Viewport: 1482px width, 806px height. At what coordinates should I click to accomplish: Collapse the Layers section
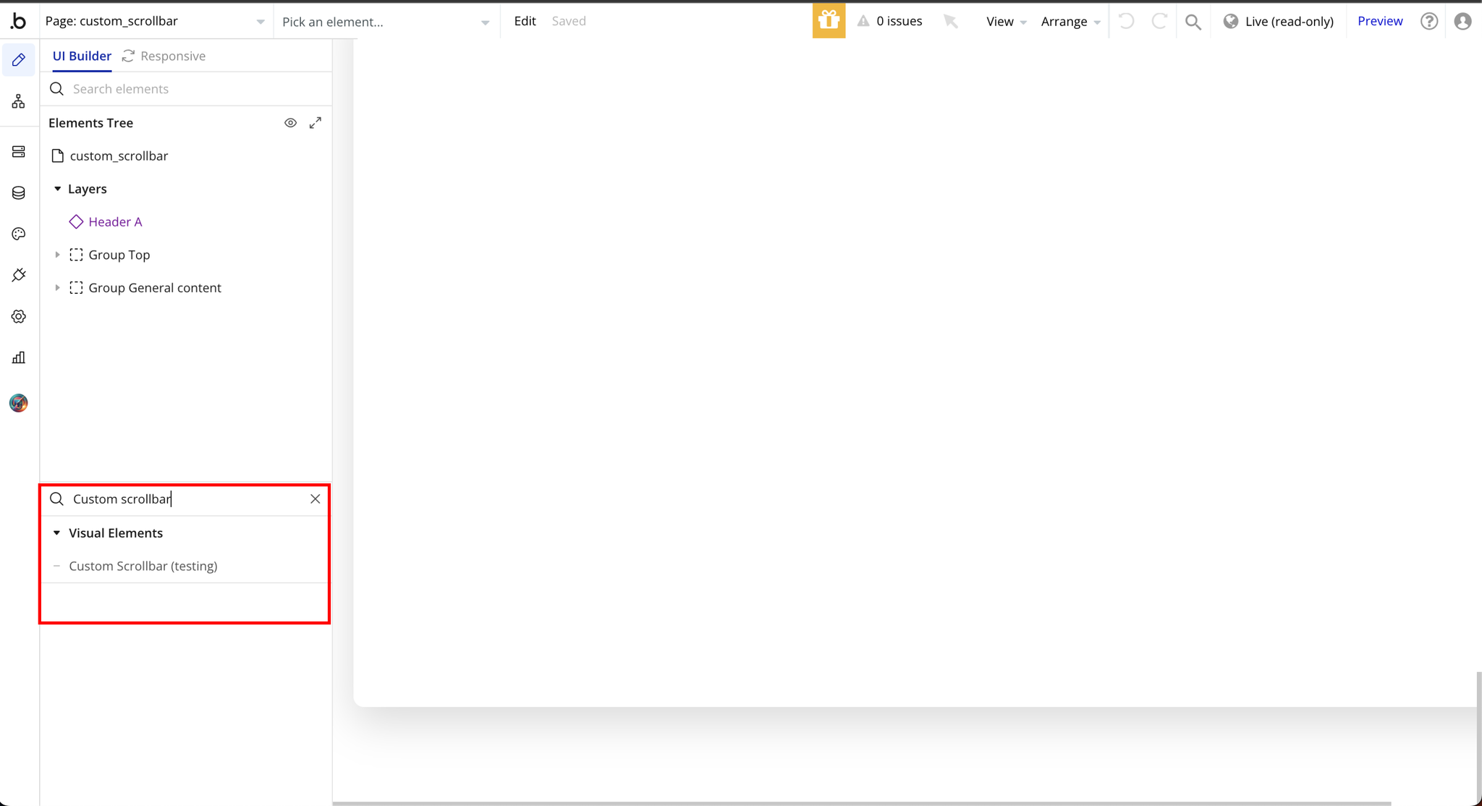pos(57,189)
